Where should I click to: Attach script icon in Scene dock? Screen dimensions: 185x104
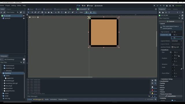[x=21, y=12]
